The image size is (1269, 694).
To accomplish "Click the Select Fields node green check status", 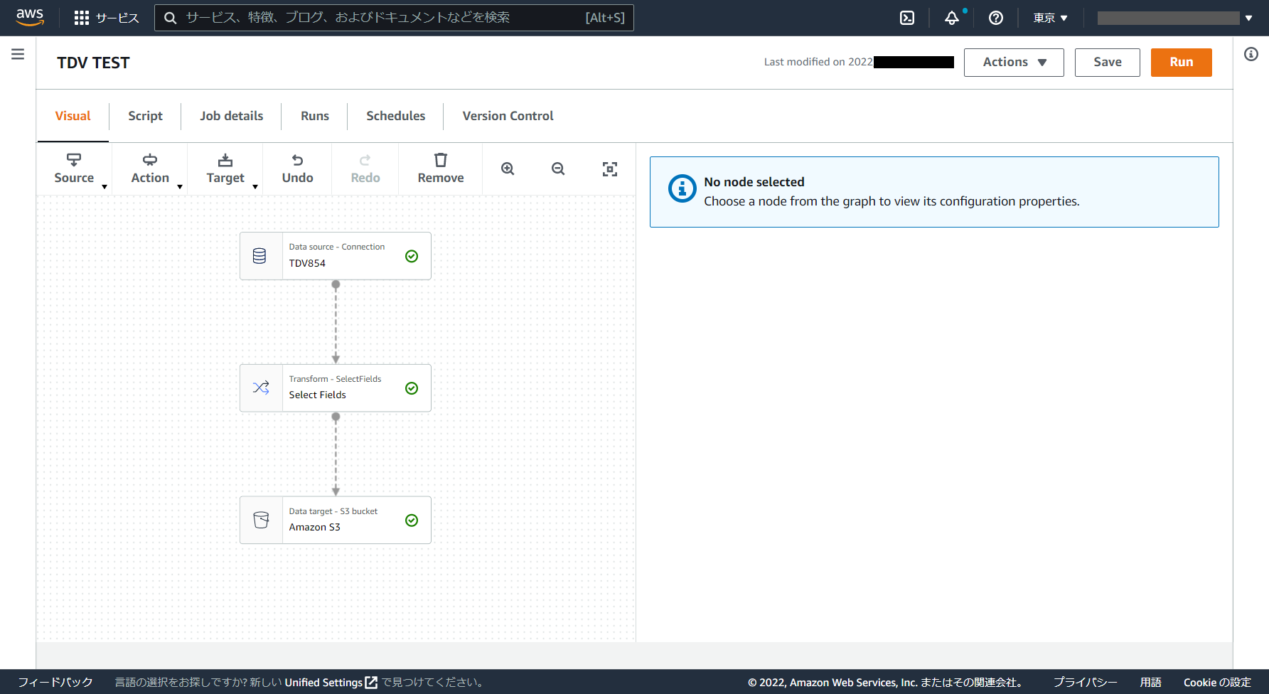I will pos(412,388).
